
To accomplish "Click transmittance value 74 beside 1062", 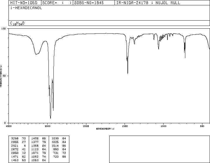I will tap(44, 157).
